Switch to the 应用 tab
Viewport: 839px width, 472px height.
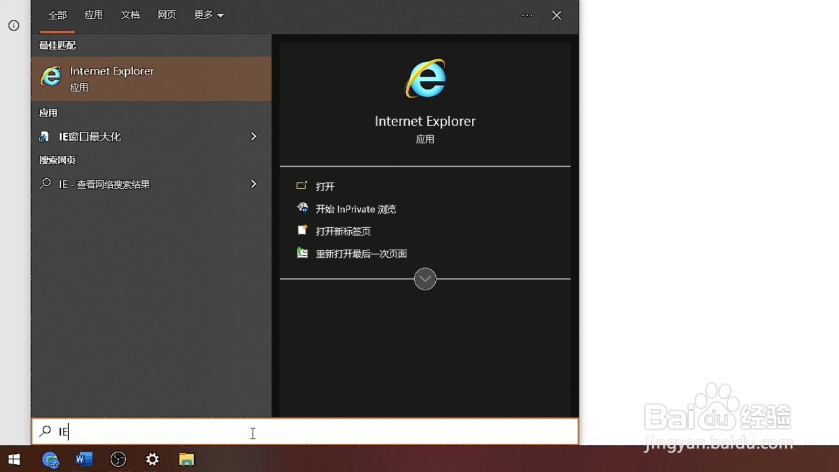[94, 15]
